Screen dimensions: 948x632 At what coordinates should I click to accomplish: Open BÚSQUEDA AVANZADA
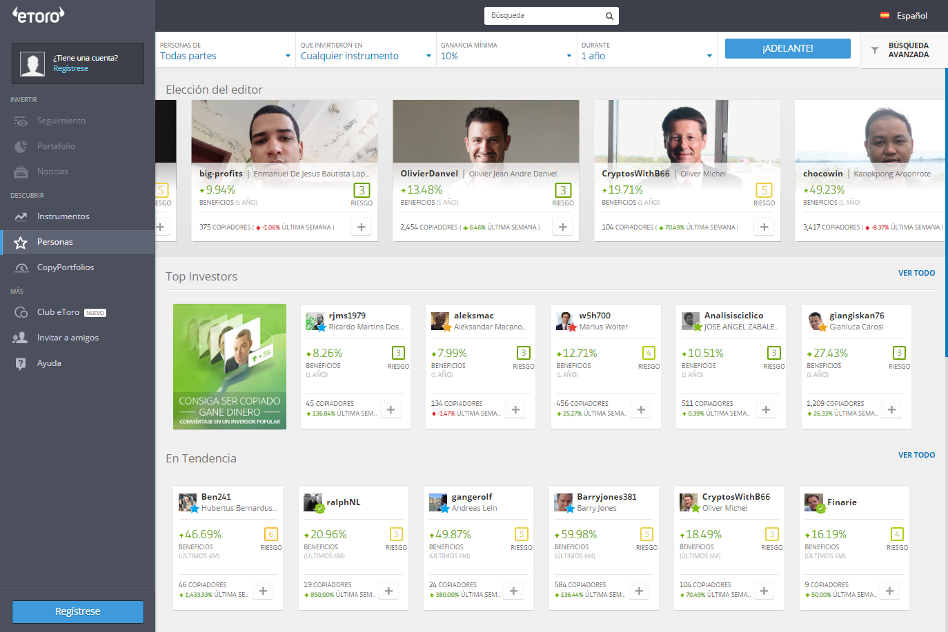point(902,50)
